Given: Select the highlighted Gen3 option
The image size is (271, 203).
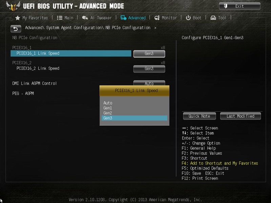Looking at the screenshot, I should pyautogui.click(x=134, y=118).
